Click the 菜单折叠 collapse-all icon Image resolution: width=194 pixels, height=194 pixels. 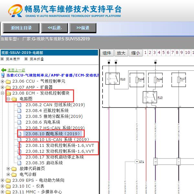pyautogui.click(x=26, y=59)
